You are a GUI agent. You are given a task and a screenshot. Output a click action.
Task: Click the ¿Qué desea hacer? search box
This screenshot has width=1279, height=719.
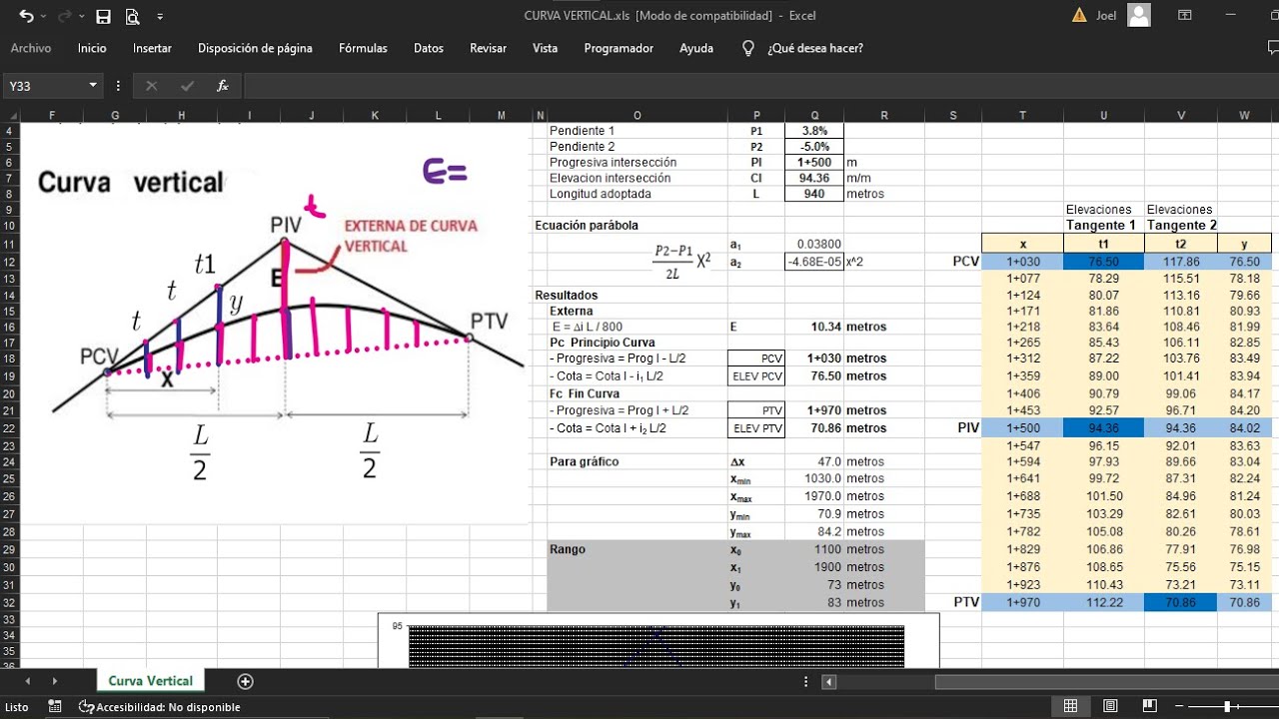[x=814, y=48]
